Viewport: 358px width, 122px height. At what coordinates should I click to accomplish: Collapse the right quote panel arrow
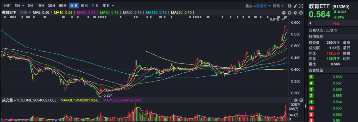click(x=306, y=106)
